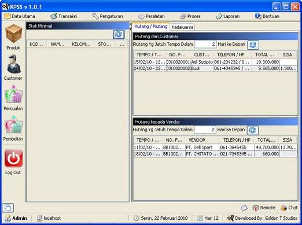Screen dimensions: 302x225
Task: Open the Transaksi menu
Action: point(64,16)
